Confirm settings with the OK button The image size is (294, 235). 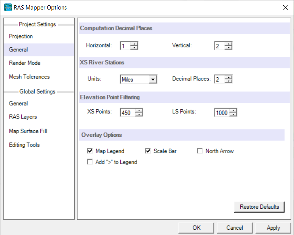coord(196,228)
